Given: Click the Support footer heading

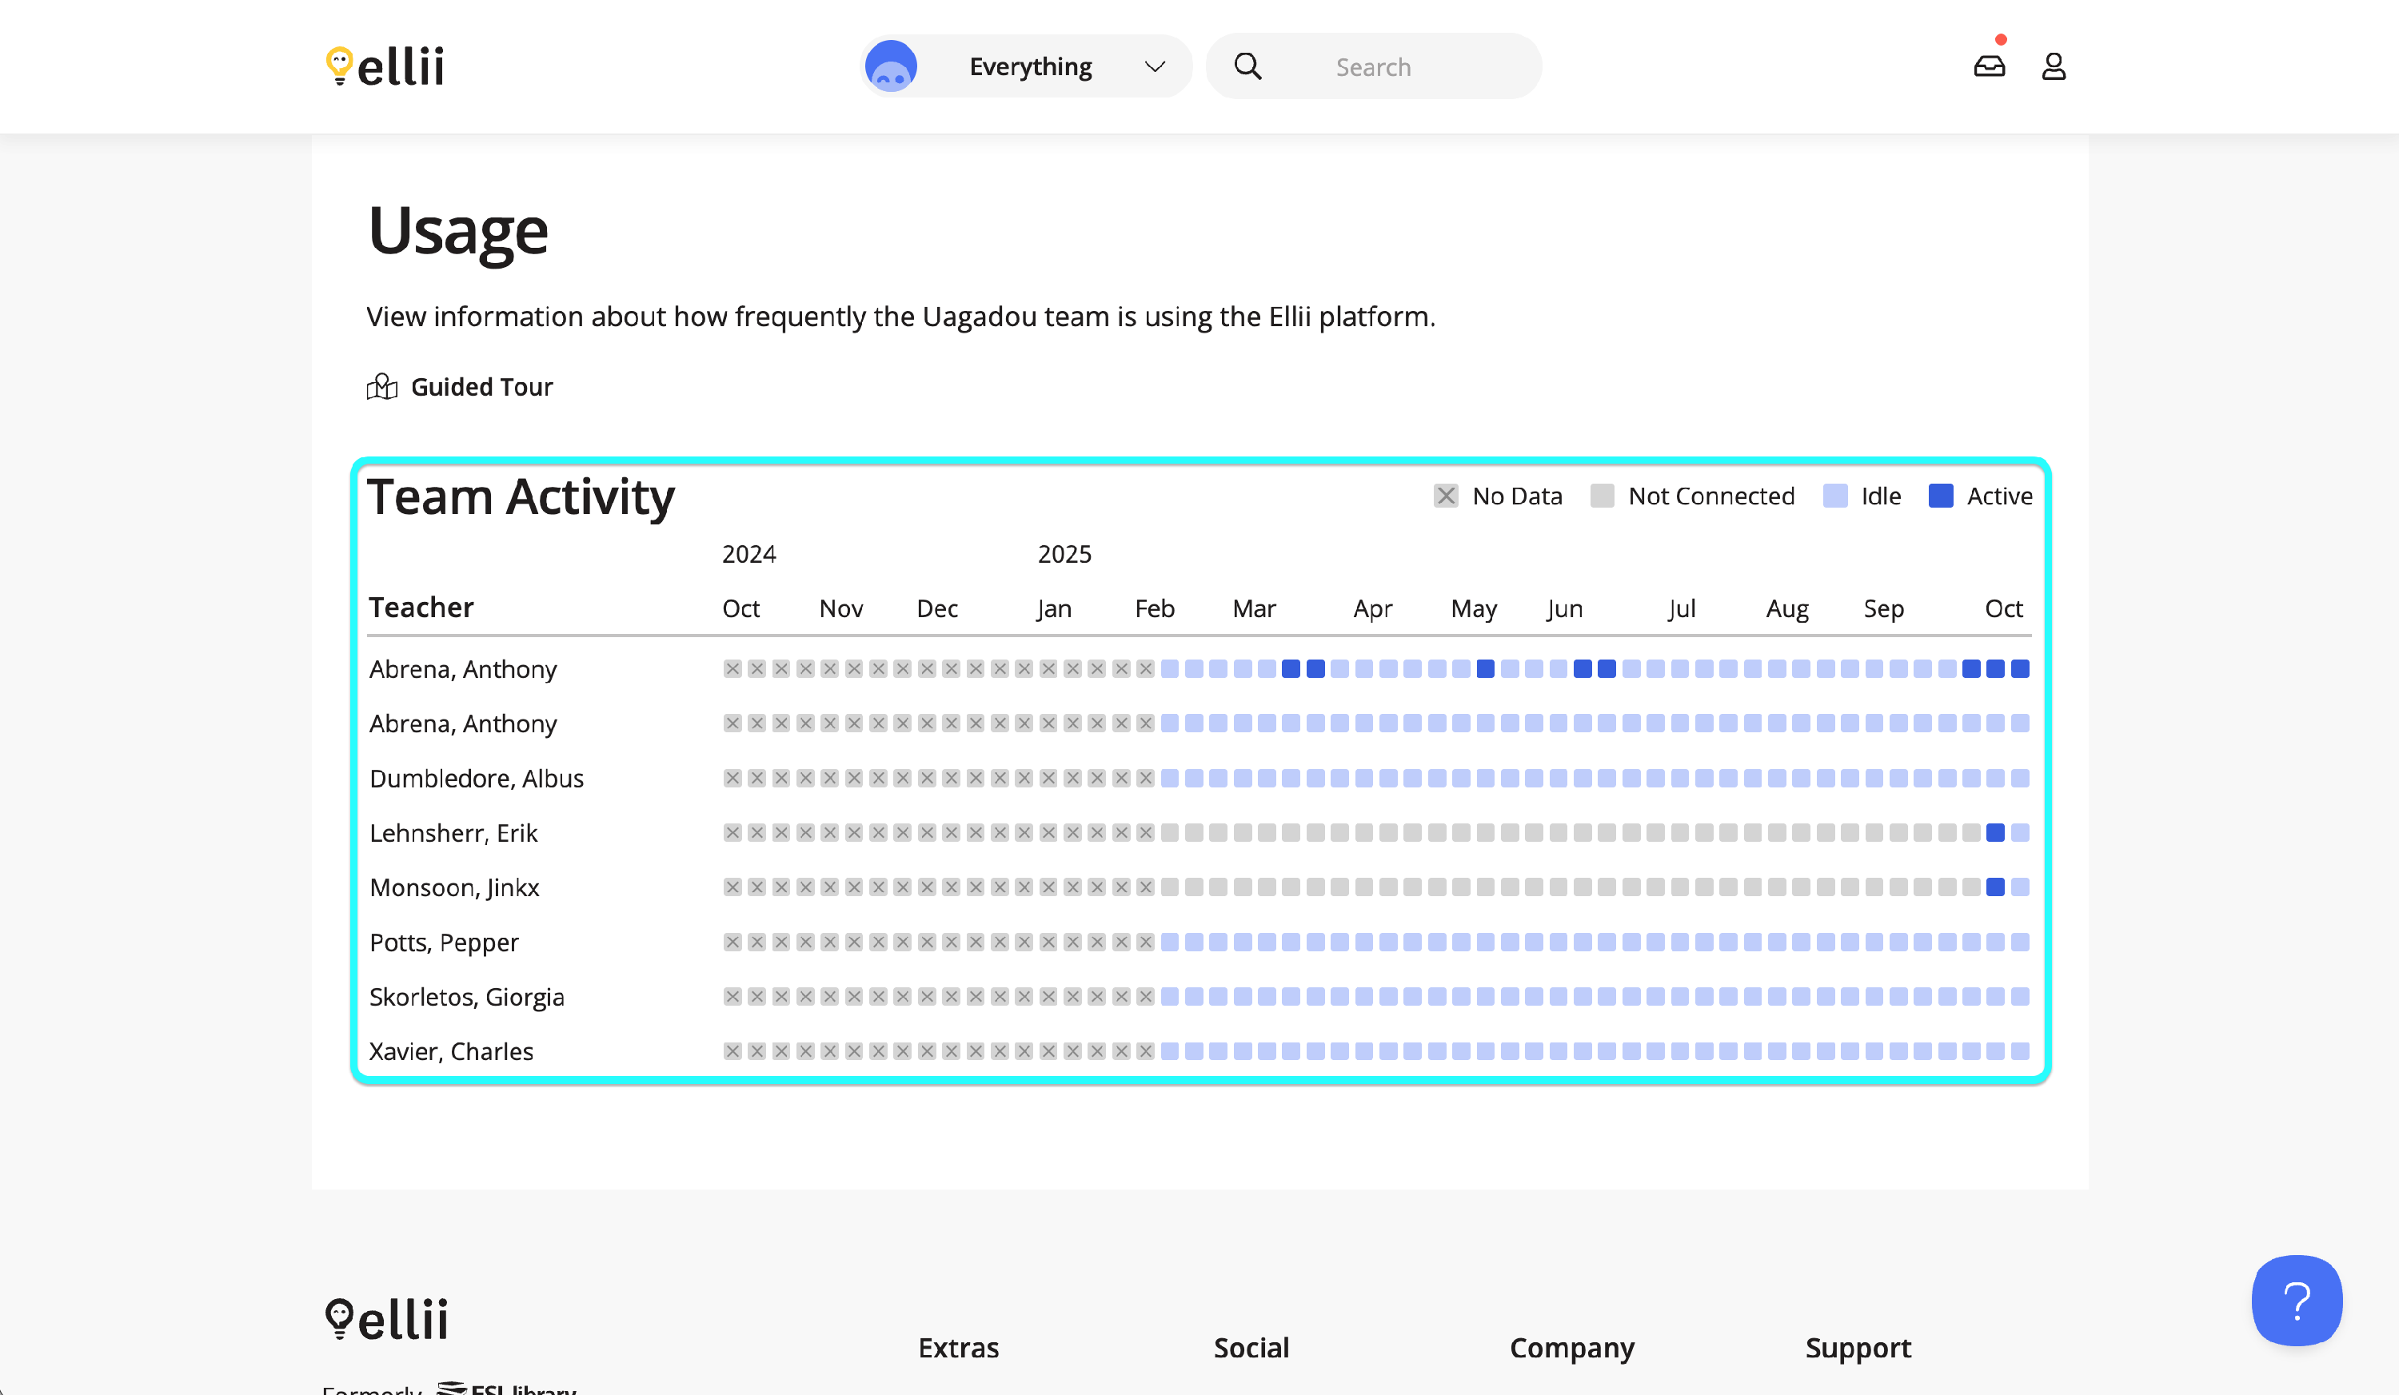Looking at the screenshot, I should pyautogui.click(x=1858, y=1347).
